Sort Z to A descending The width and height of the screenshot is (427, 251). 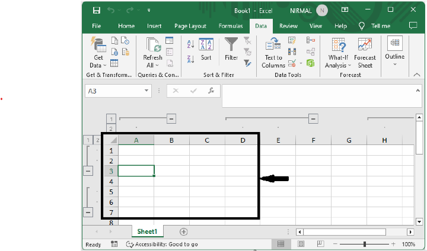pos(190,59)
